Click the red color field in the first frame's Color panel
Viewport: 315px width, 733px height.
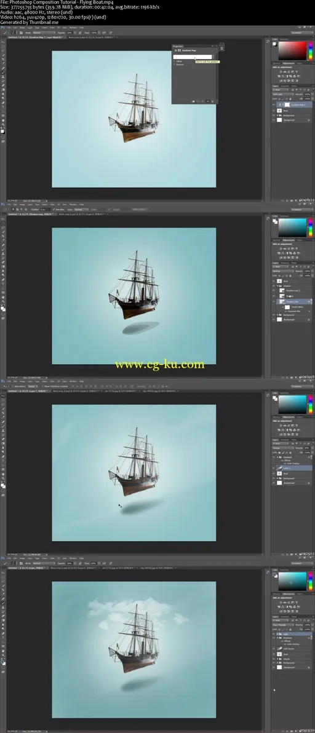293,51
